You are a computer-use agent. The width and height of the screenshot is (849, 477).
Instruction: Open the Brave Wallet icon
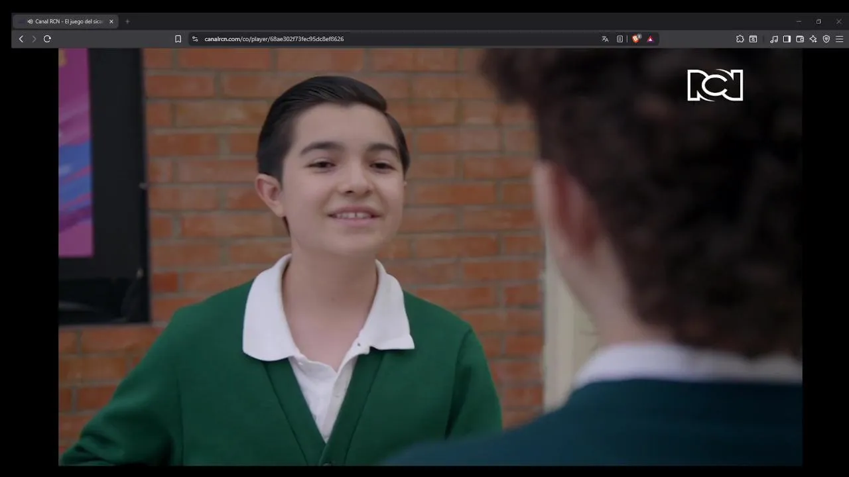coord(800,39)
